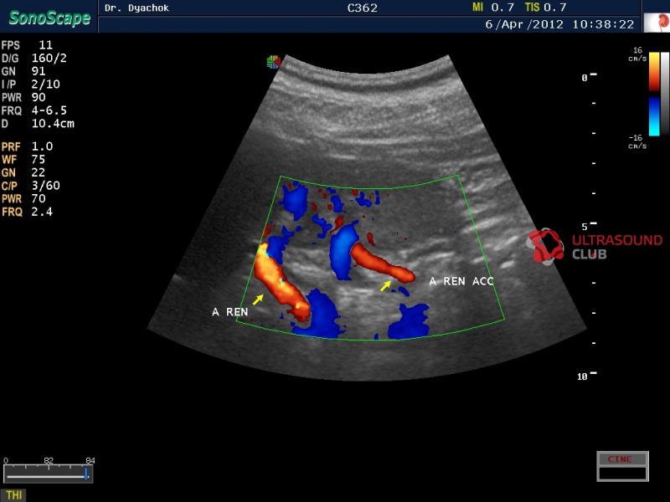The height and width of the screenshot is (502, 670).
Task: Click the grayscale map bar
Action: tap(665, 95)
